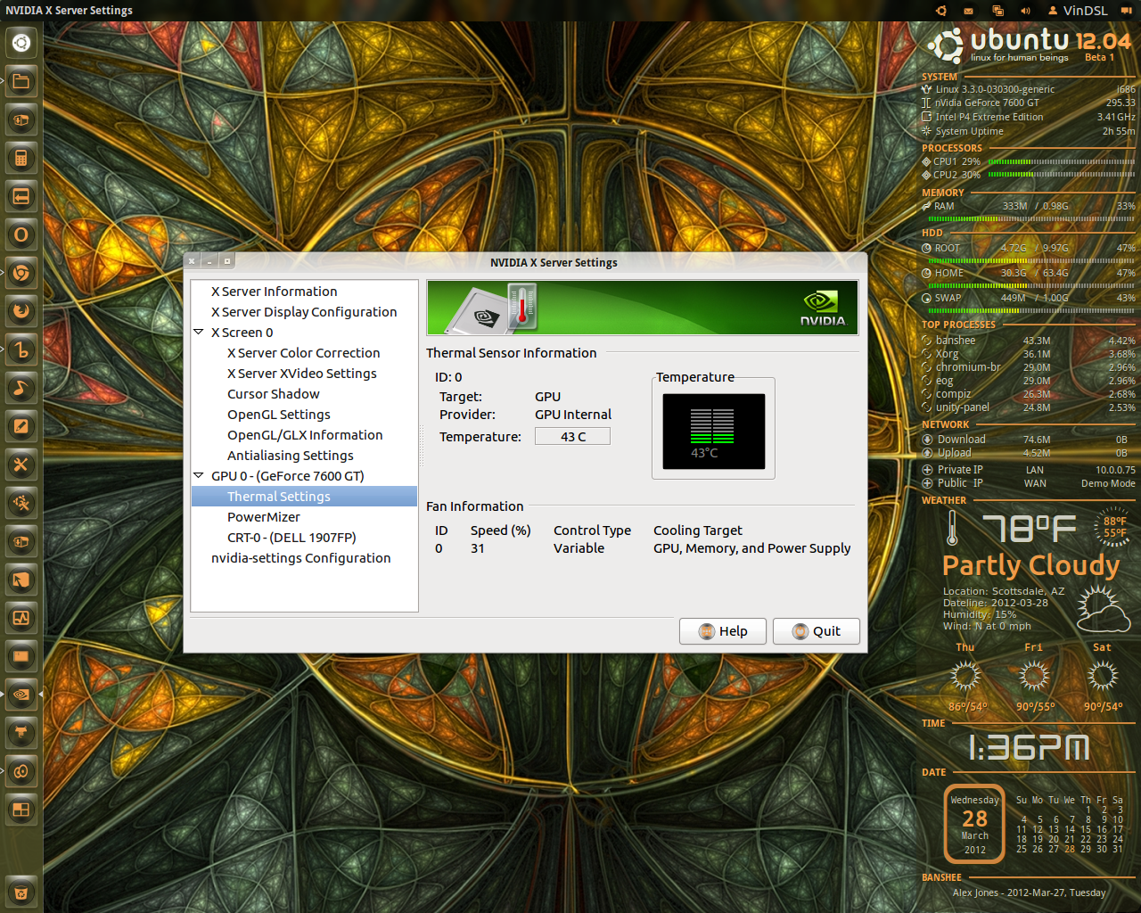
Task: Open X Server Color Correction page
Action: (303, 353)
